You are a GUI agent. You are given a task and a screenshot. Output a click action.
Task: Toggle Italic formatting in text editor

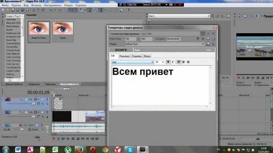pos(173,62)
